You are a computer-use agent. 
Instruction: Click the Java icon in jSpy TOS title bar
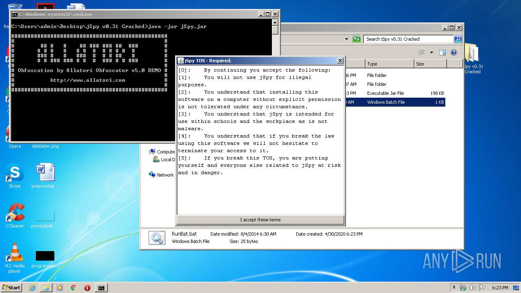pos(181,61)
